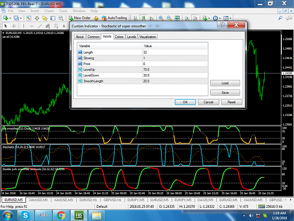Viewport: 294px width, 221px height.
Task: Click the Zoom Out magnifier icon
Action: click(169, 18)
